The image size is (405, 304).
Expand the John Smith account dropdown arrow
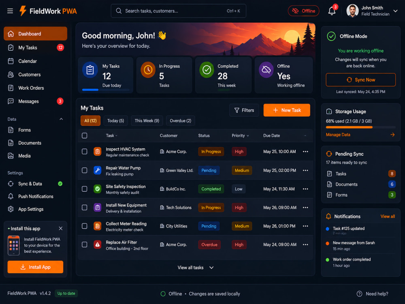395,11
